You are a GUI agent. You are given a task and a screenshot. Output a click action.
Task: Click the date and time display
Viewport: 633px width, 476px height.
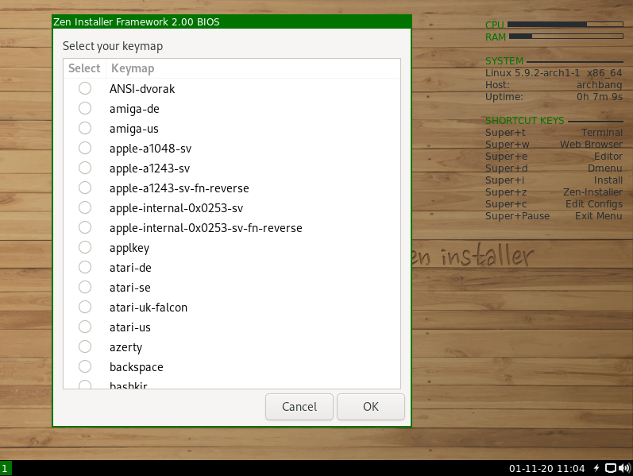(x=546, y=469)
